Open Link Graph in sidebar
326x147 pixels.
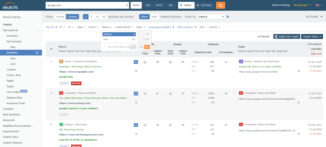pyautogui.click(x=13, y=92)
